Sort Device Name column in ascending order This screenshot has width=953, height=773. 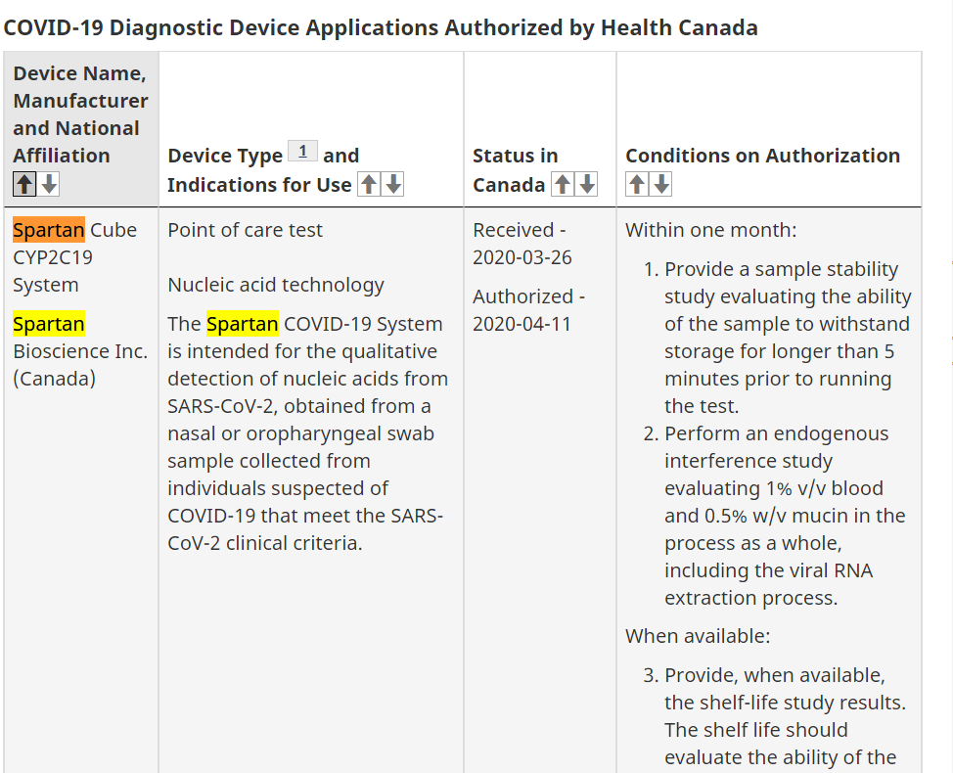pos(24,184)
